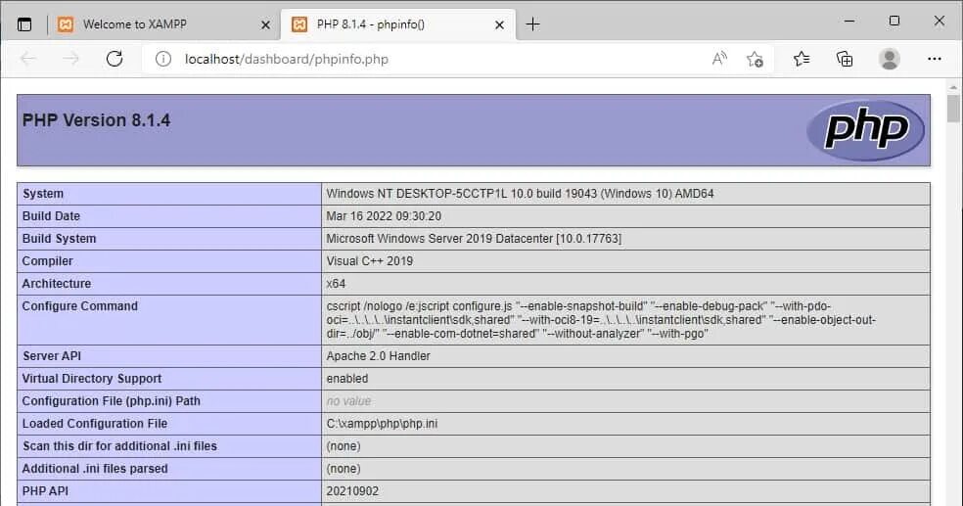
Task: Open the Favorites list
Action: pyautogui.click(x=802, y=59)
